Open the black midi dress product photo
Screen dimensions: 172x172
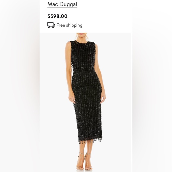85,102
